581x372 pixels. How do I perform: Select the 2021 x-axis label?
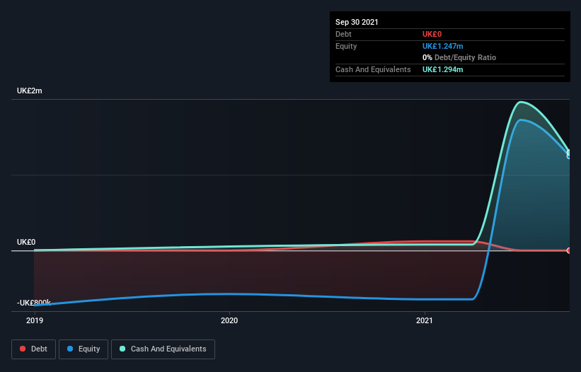[x=425, y=320]
